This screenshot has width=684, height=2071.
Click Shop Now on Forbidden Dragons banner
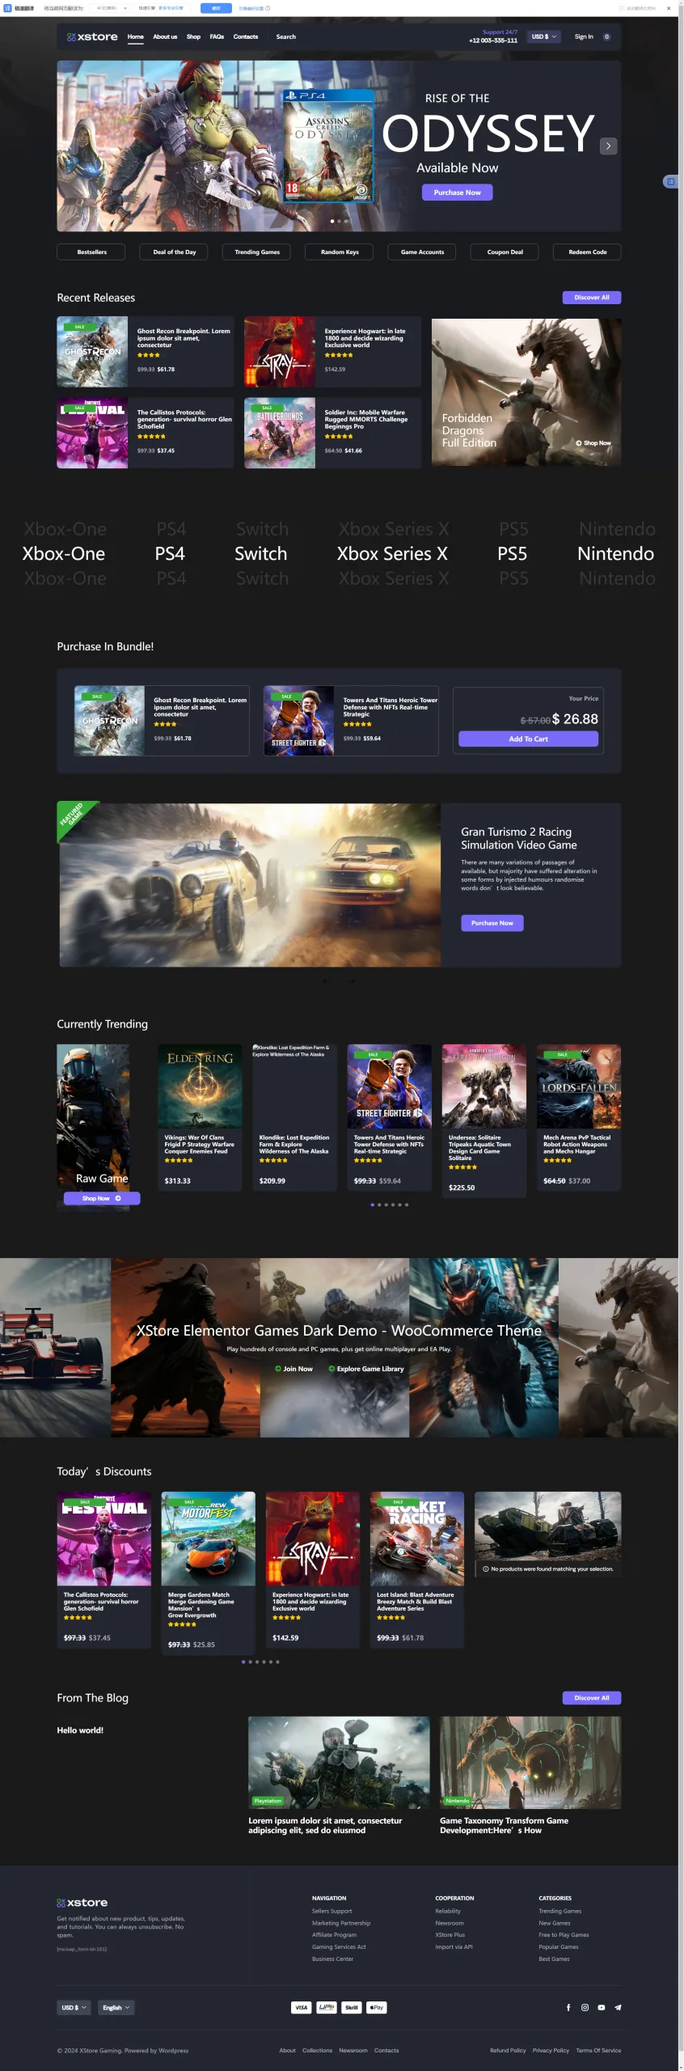(x=593, y=443)
